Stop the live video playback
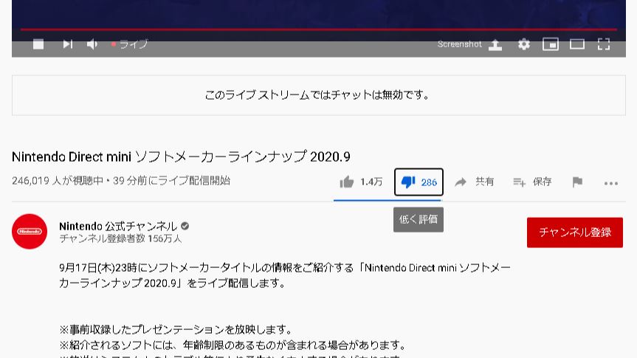 (x=38, y=44)
